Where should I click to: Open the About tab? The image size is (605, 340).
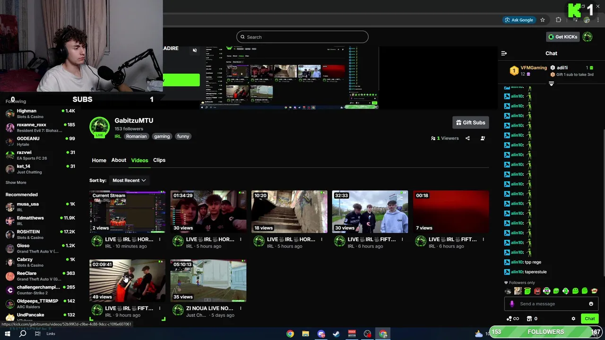[x=119, y=160]
